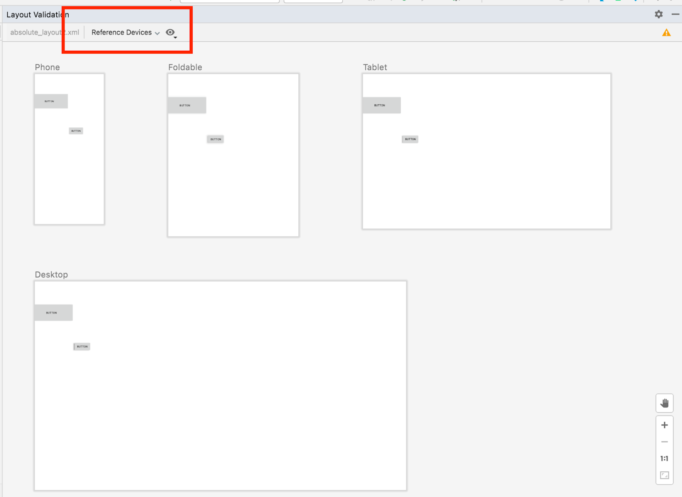
Task: Set zoom to 1:1 actual size
Action: (664, 459)
